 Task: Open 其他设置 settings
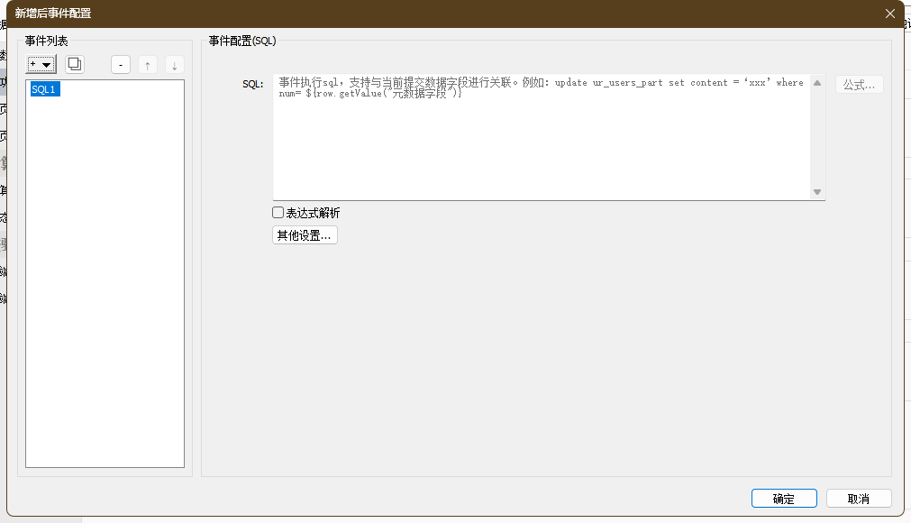click(305, 235)
